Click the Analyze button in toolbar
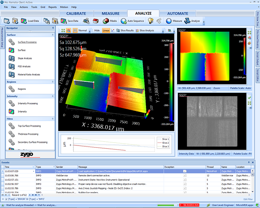 point(192,21)
